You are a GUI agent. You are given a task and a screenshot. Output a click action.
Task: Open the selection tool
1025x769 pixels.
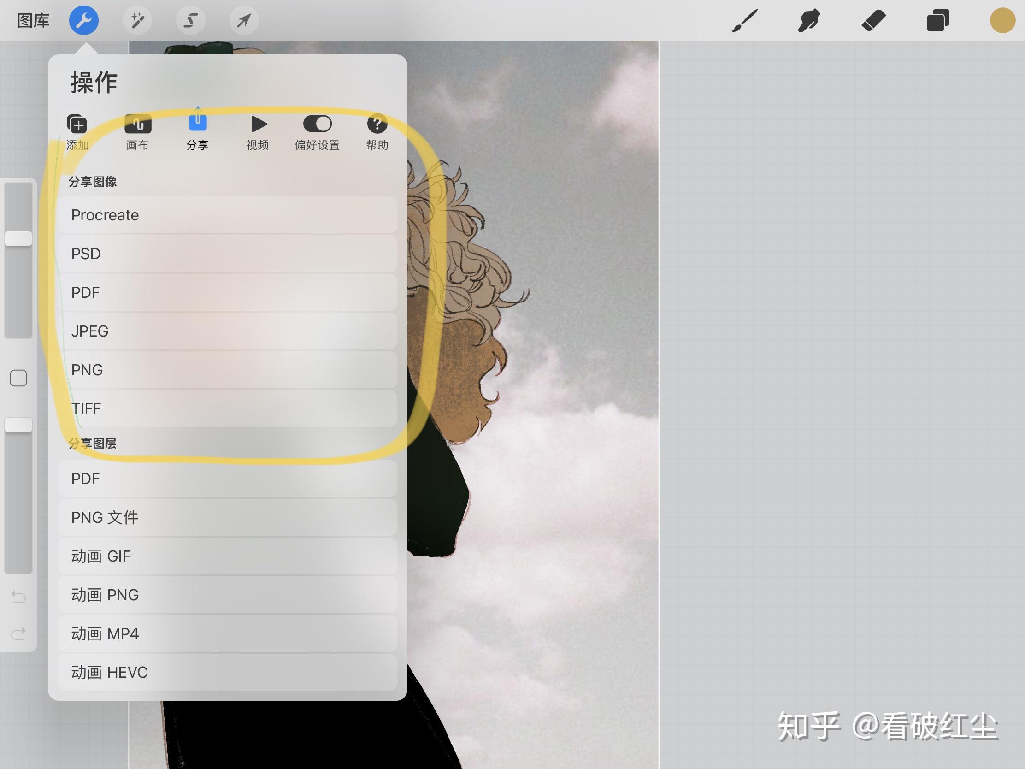[x=191, y=20]
